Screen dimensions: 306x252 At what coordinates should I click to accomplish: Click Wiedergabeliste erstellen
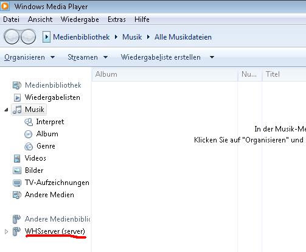pos(161,57)
